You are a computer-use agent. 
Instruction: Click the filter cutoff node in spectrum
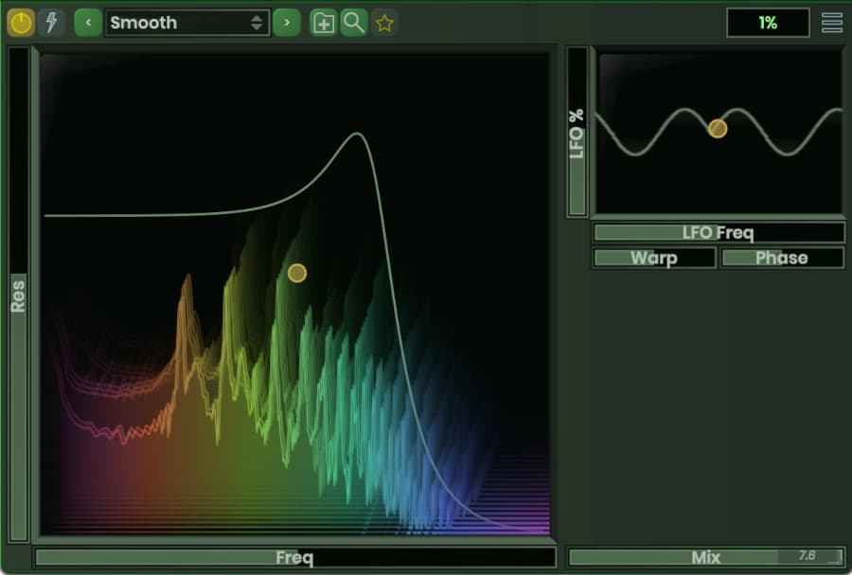coord(297,273)
